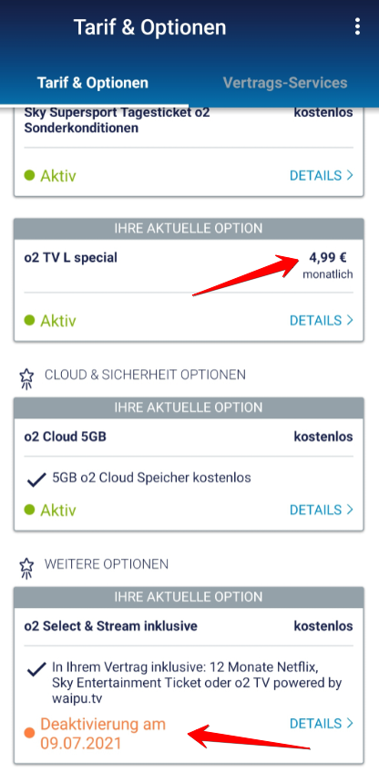Expand details of Sky Supersport Tagesticket
The height and width of the screenshot is (773, 379).
tap(322, 175)
